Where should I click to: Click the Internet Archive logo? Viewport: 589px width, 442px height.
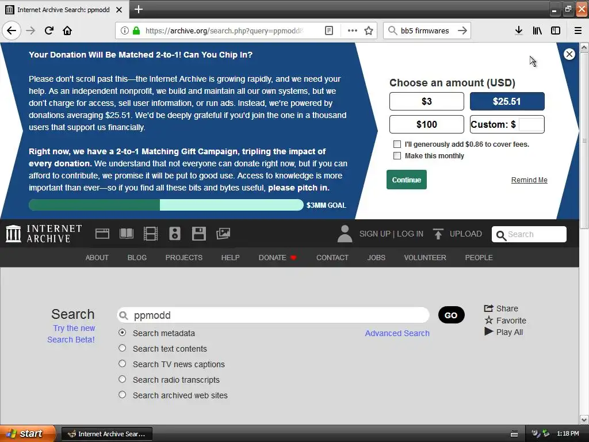coord(44,234)
